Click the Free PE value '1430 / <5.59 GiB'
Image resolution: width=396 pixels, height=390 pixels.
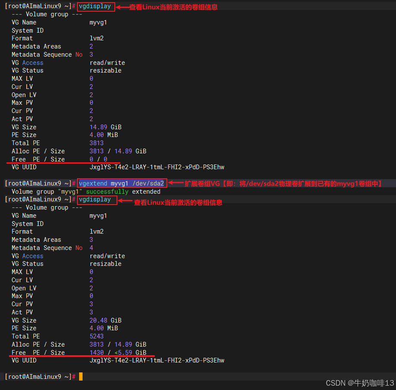click(x=118, y=352)
